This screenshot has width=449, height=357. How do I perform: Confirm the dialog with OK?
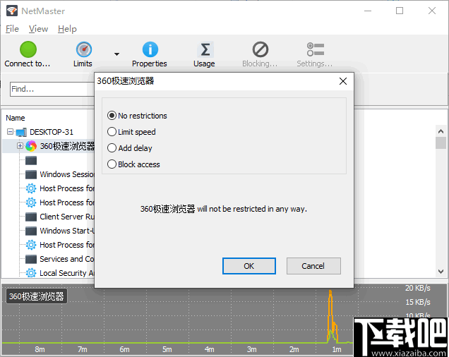249,266
